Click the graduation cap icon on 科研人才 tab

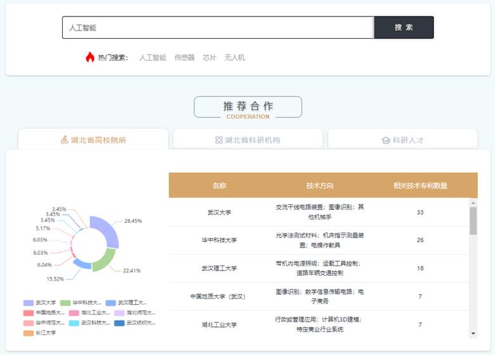pyautogui.click(x=385, y=140)
